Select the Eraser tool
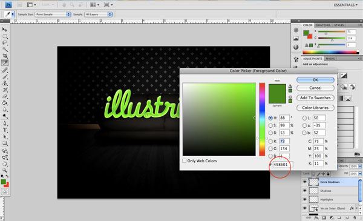The height and width of the screenshot is (221, 363). pyautogui.click(x=5, y=96)
